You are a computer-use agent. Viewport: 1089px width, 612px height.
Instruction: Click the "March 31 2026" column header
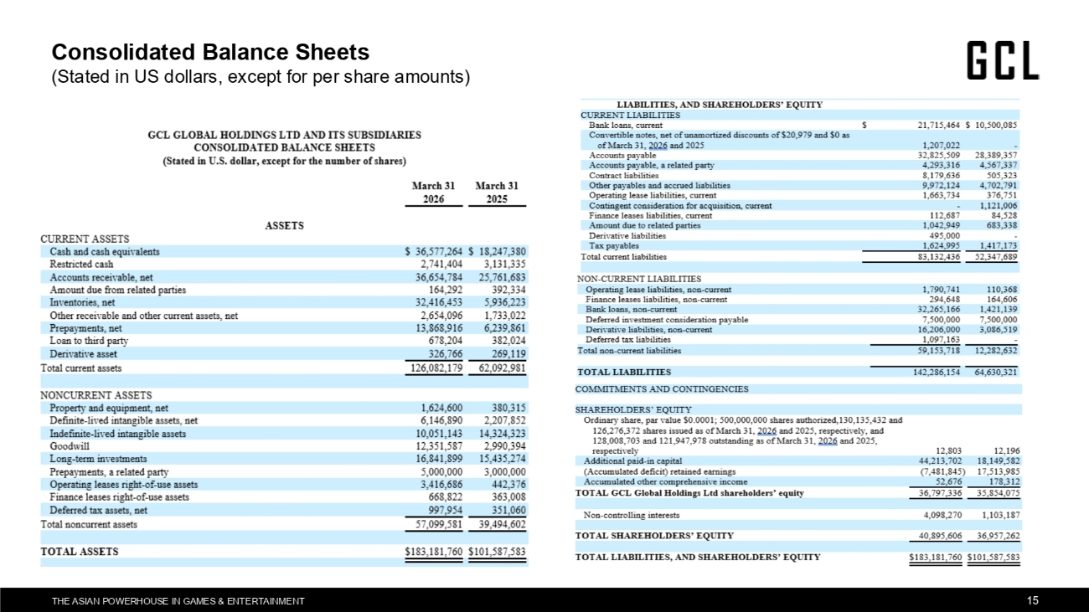click(x=433, y=193)
